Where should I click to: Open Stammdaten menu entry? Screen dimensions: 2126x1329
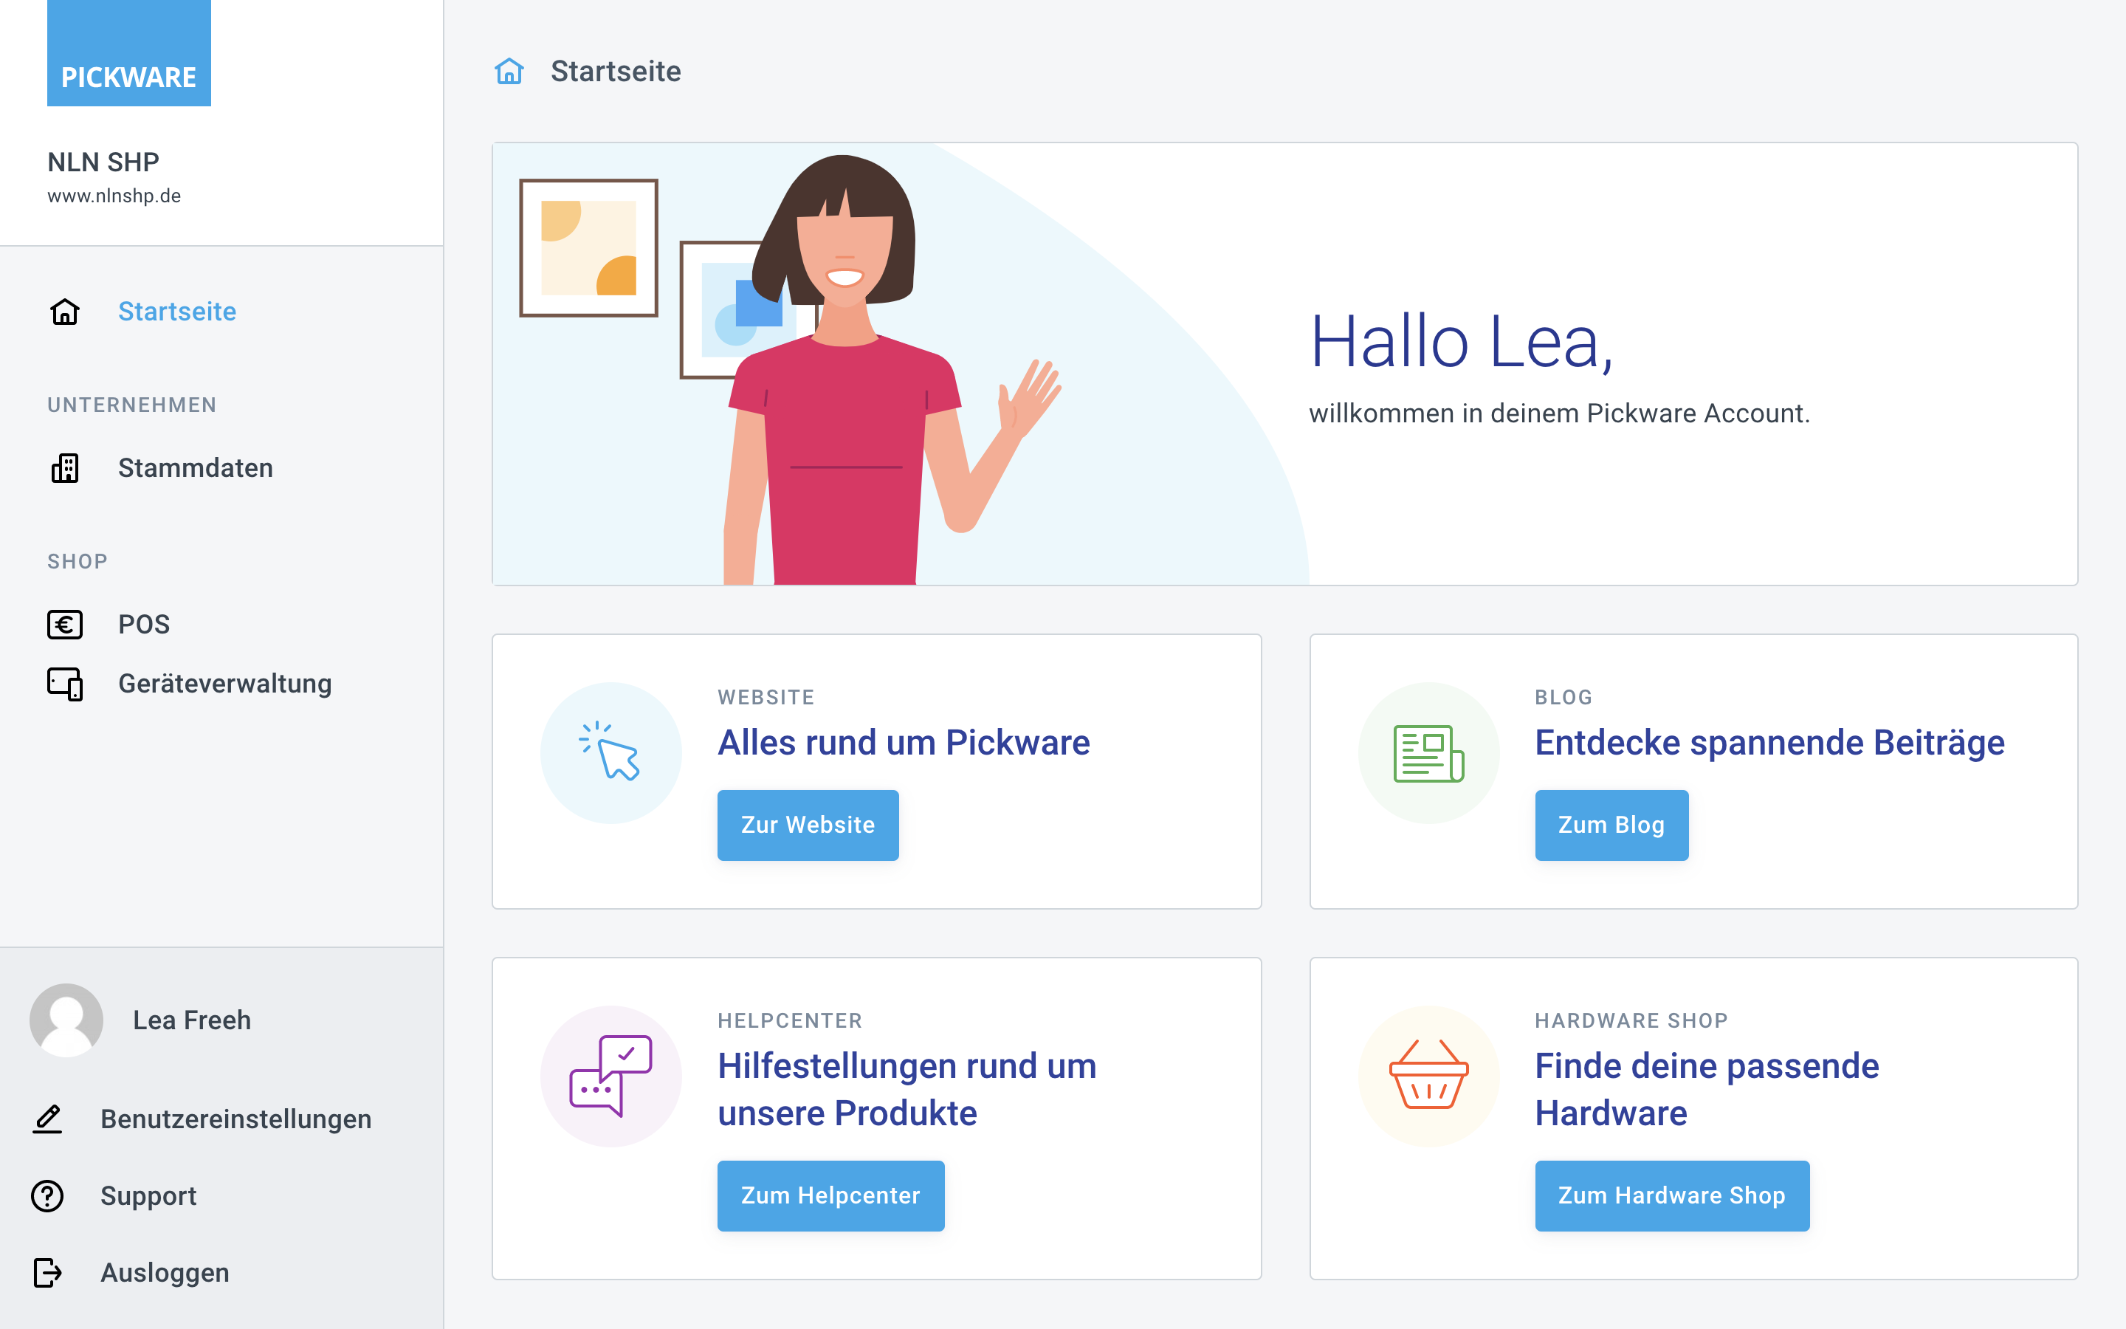click(195, 467)
